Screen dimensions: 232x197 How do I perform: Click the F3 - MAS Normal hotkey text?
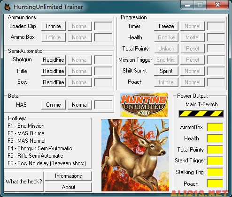coord(26,141)
